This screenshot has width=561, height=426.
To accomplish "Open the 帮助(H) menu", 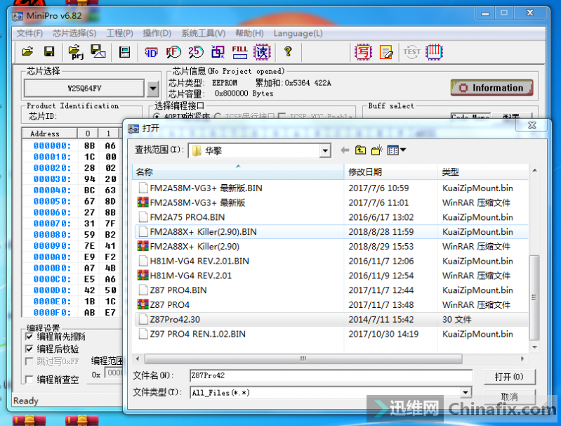I will [249, 33].
